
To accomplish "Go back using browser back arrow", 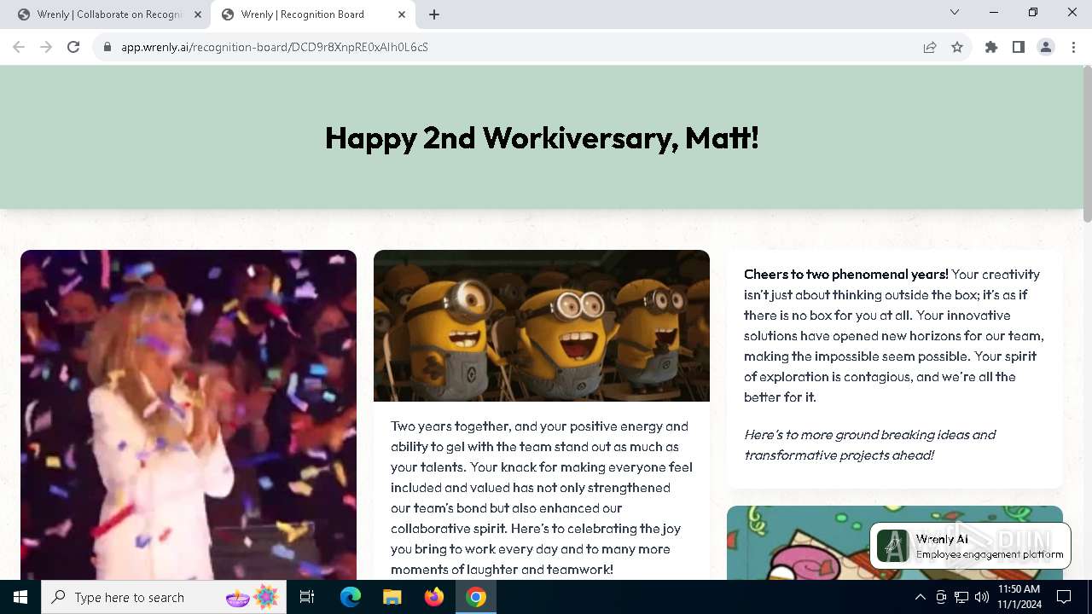I will pos(19,47).
